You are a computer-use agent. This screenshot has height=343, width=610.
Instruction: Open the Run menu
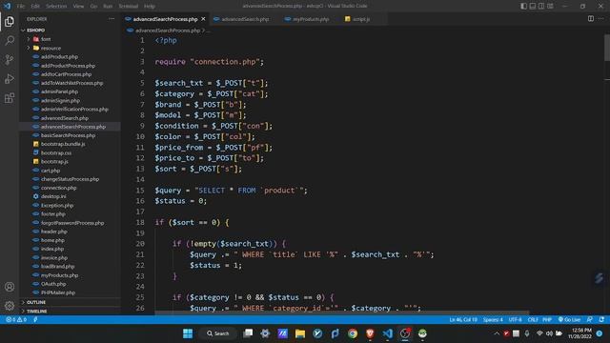[x=108, y=6]
